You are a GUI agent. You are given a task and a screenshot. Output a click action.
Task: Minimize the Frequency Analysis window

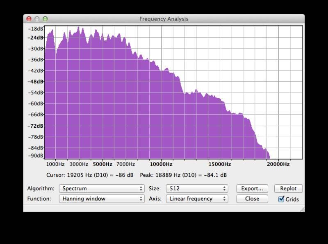37,19
